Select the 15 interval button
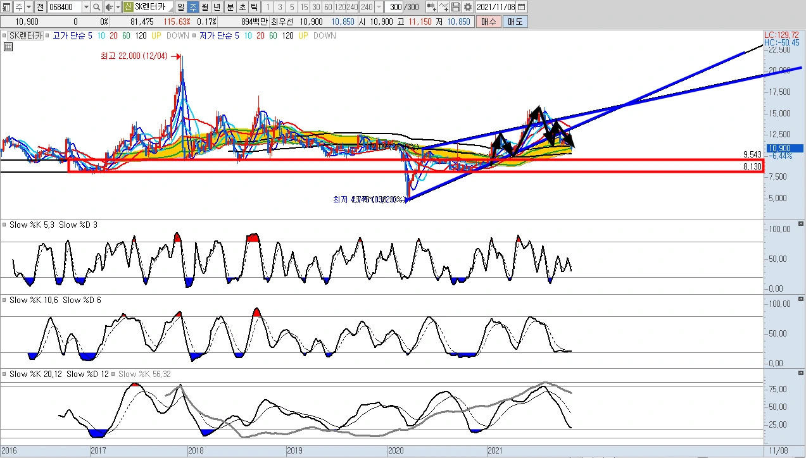806x458 pixels. [x=304, y=8]
